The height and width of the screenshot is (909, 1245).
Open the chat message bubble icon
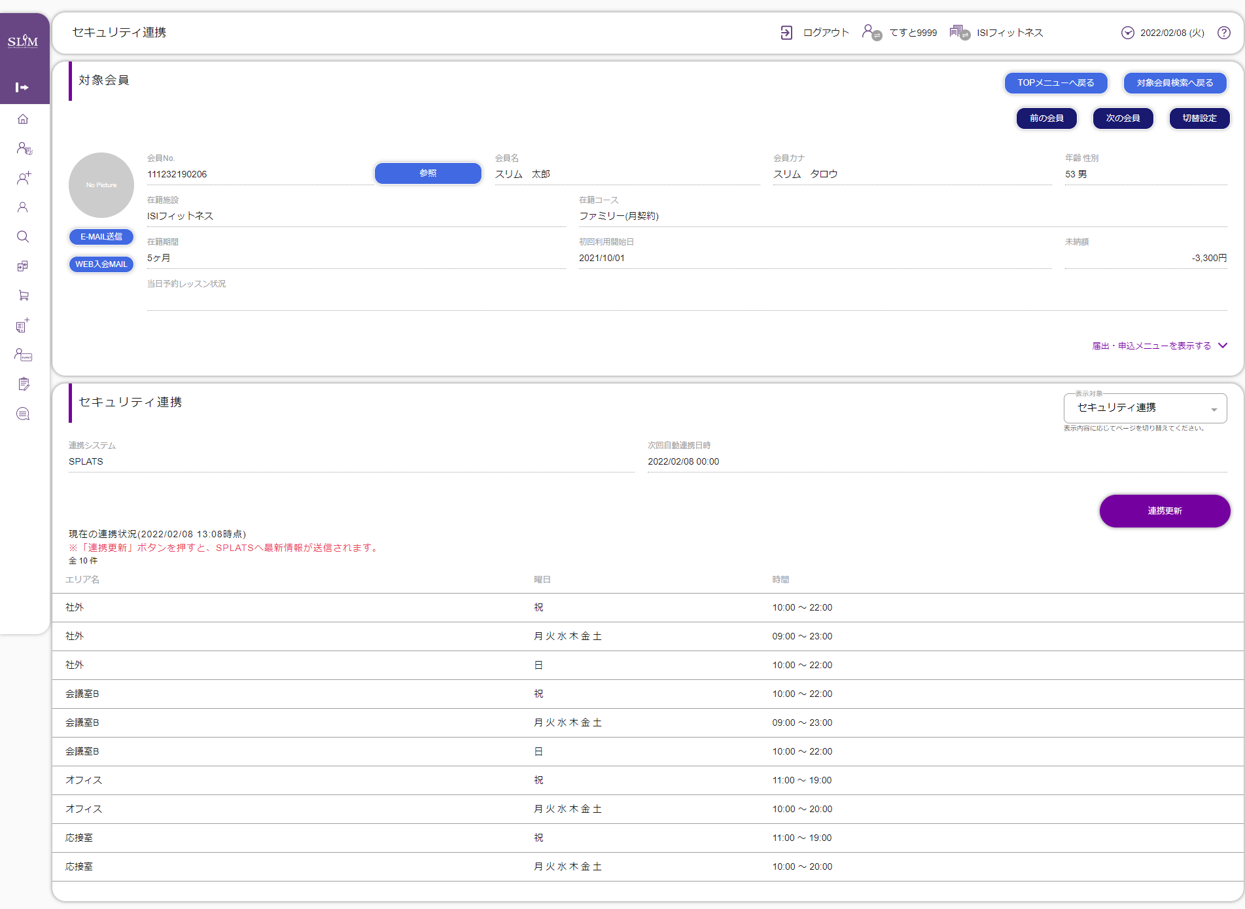[x=23, y=414]
